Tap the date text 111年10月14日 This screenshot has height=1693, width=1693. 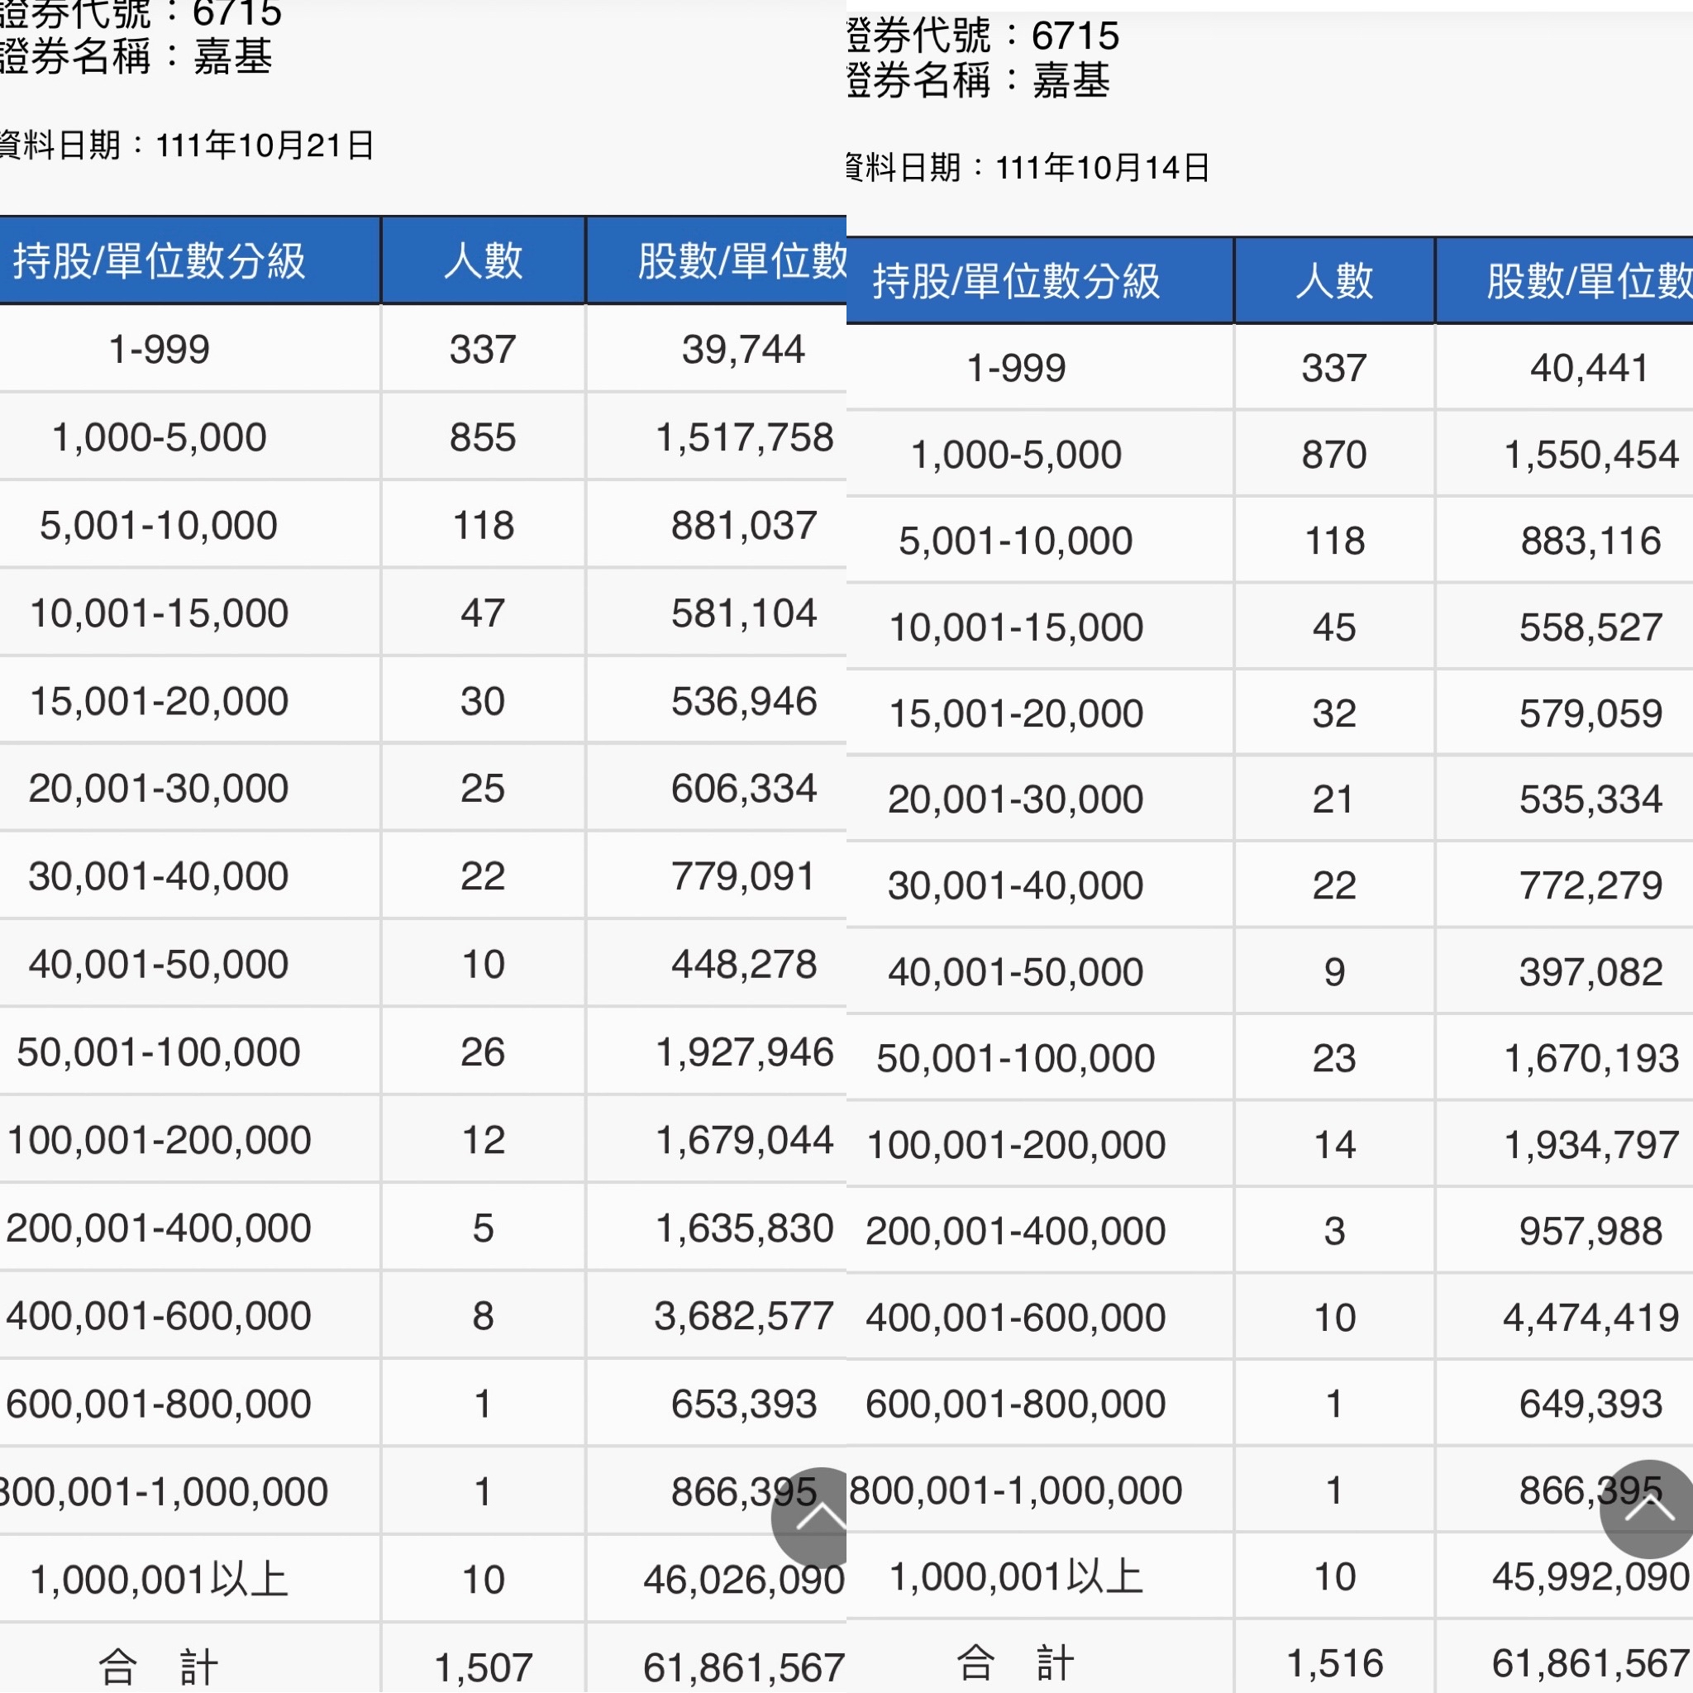tap(1101, 167)
